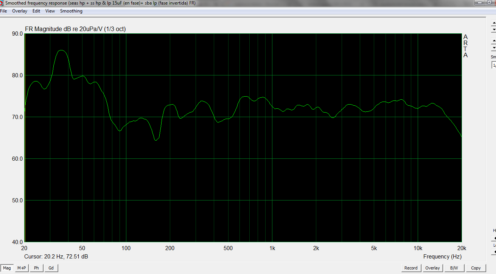
Task: Open the Smoothing menu
Action: point(71,11)
